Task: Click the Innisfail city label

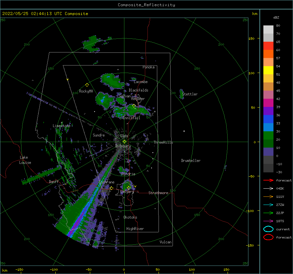Action: [x=132, y=118]
